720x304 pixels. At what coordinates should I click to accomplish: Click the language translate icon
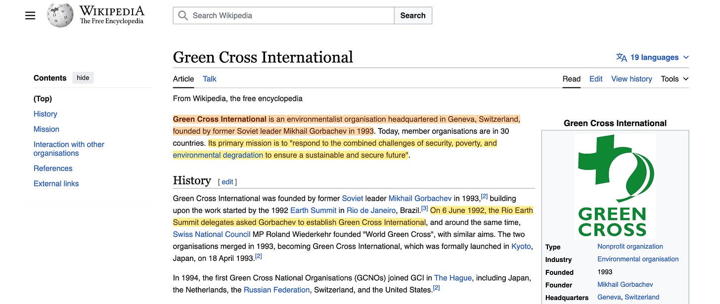(622, 57)
